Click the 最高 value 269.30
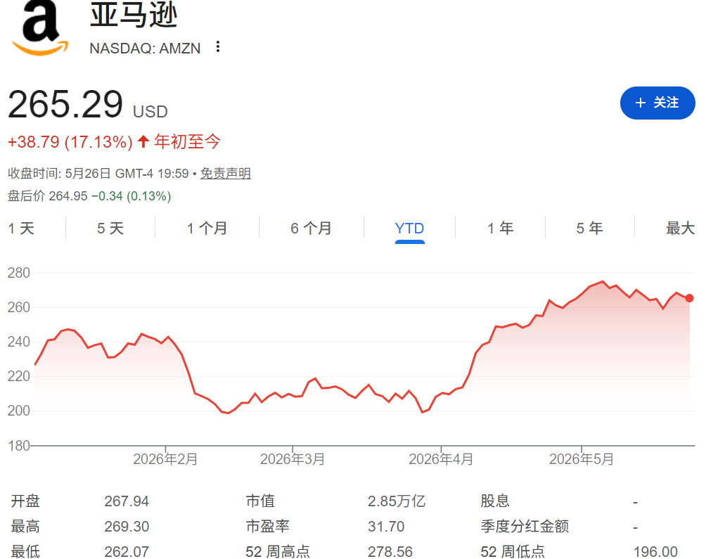Viewport: 706px width, 559px height. pos(127,526)
